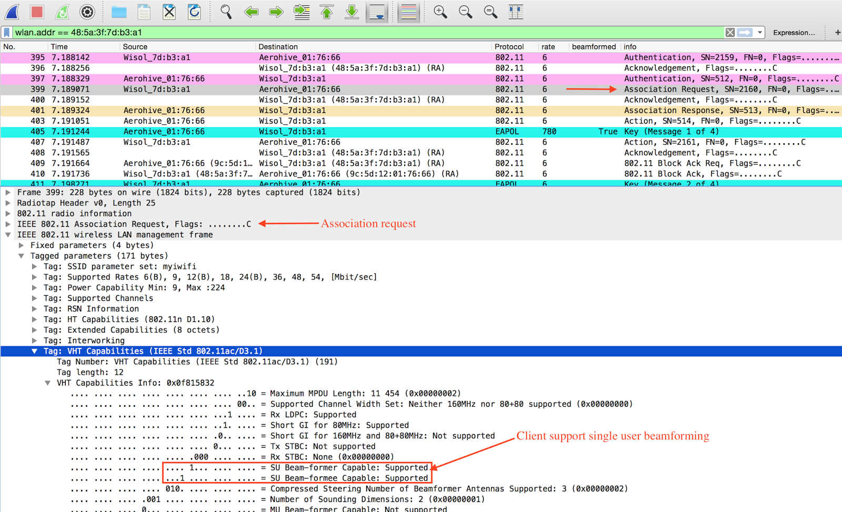Toggle auto-scroll during live capture

click(x=377, y=12)
